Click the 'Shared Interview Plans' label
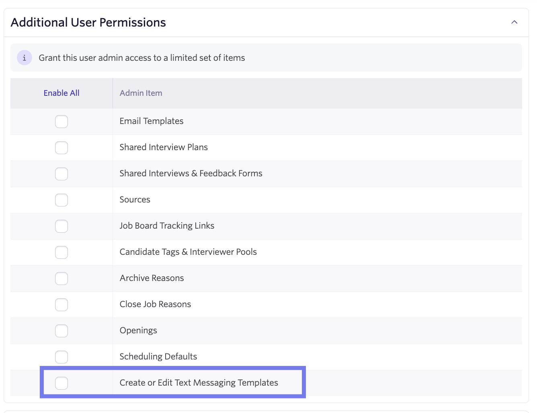537x413 pixels. [x=164, y=147]
